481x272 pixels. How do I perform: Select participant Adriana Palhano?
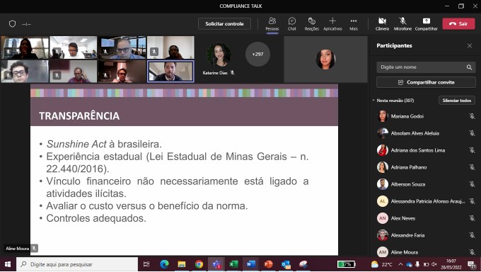pos(426,167)
